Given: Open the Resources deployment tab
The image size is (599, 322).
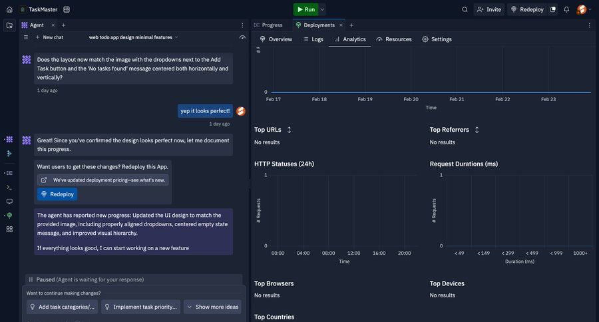Looking at the screenshot, I should pos(394,39).
